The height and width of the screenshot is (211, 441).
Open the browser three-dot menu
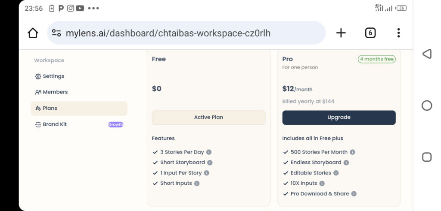pyautogui.click(x=398, y=33)
